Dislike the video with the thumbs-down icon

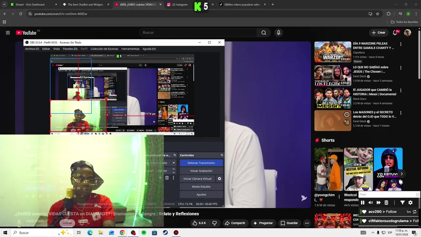(214, 223)
